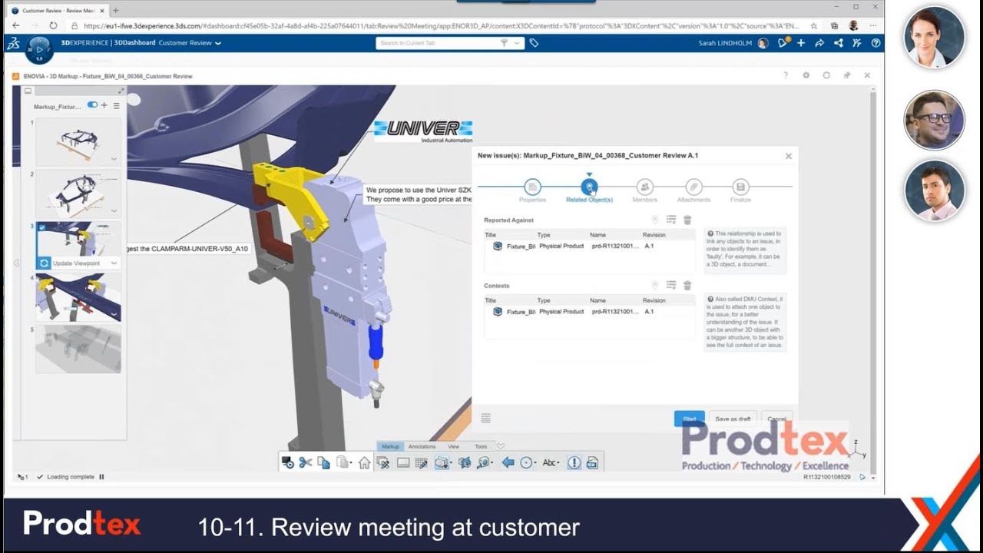This screenshot has height=553, width=983.
Task: Click the Cancel button in issue dialog
Action: pos(776,419)
